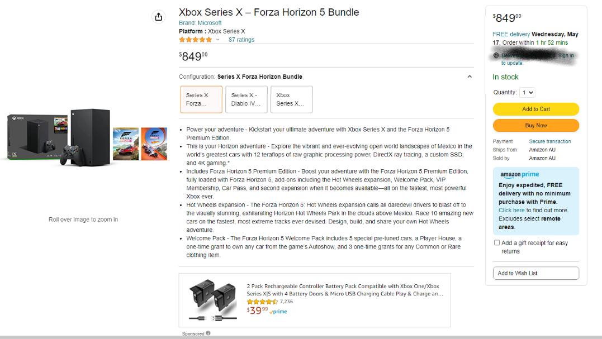Open the 87 ratings link
The image size is (602, 339).
click(241, 40)
